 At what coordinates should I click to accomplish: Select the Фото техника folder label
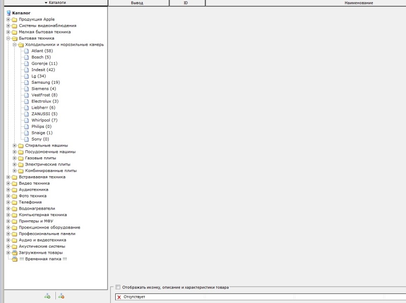[x=32, y=196]
